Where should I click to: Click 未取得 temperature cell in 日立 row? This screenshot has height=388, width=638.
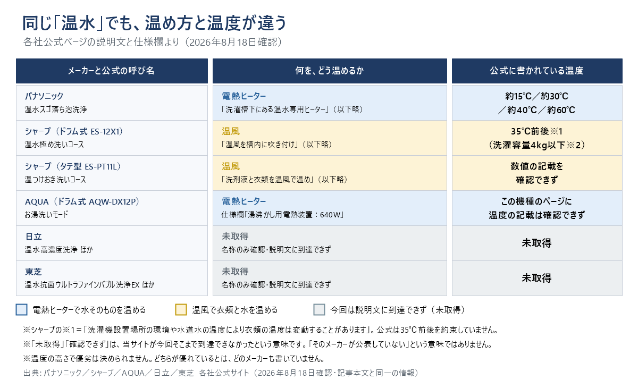(x=537, y=243)
